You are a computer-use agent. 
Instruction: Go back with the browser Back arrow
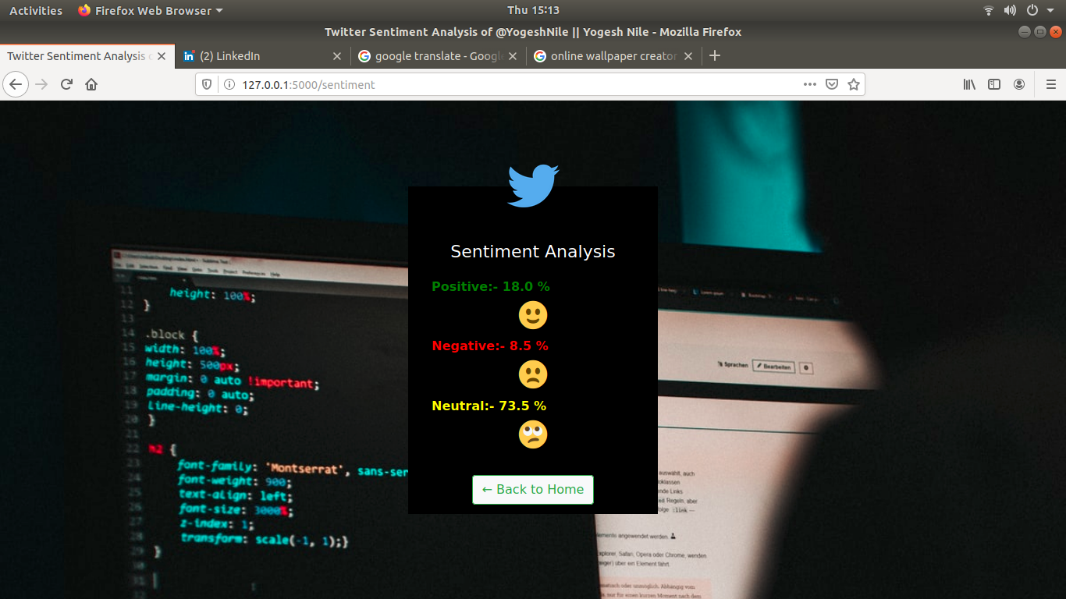coord(16,84)
